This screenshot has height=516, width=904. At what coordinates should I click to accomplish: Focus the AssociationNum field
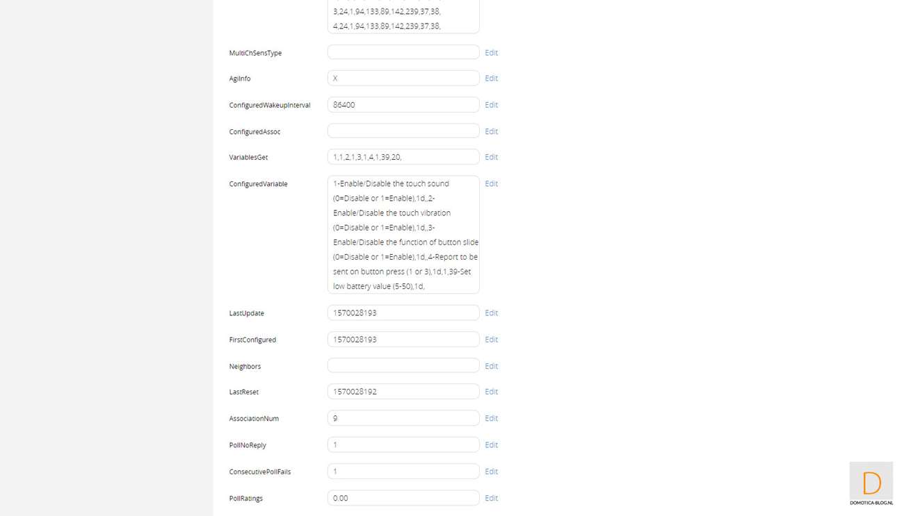[x=403, y=418]
